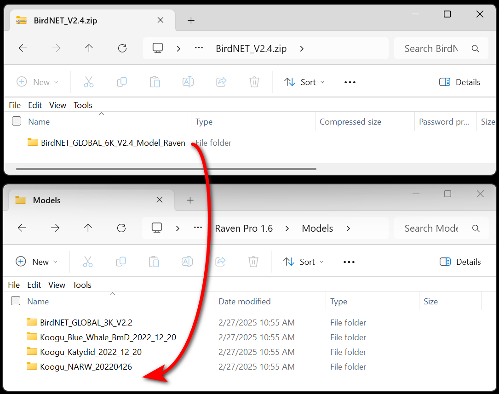Open See more options in BirdNET_V2.4.zip toolbar

(350, 82)
